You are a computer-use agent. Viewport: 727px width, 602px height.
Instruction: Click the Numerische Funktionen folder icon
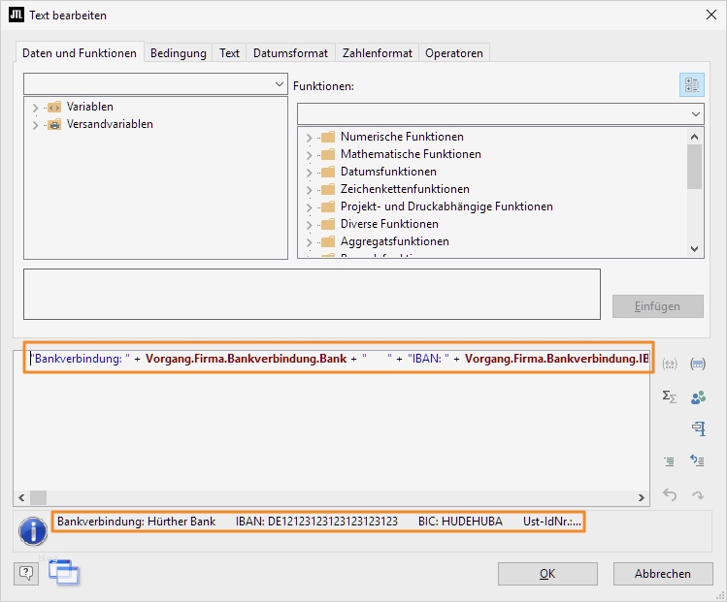pyautogui.click(x=328, y=137)
